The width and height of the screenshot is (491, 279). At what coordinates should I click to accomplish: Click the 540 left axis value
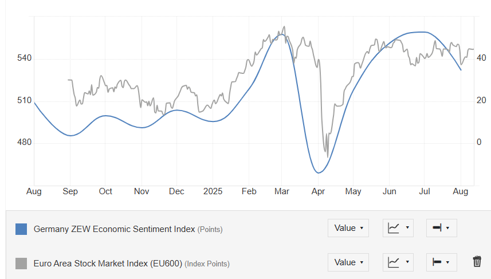pos(24,58)
